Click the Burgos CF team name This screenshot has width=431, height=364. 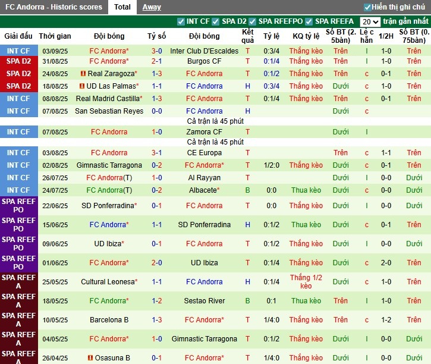[204, 61]
